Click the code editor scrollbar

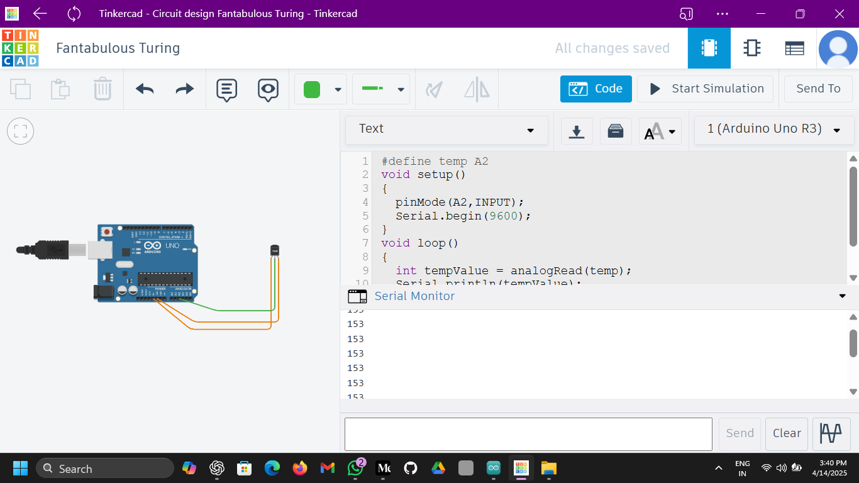[853, 206]
